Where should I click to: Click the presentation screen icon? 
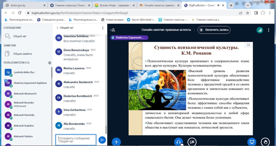click(252, 142)
